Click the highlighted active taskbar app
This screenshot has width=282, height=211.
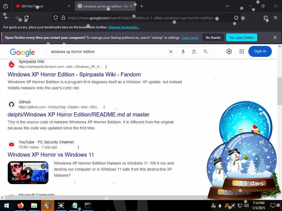coord(47,206)
